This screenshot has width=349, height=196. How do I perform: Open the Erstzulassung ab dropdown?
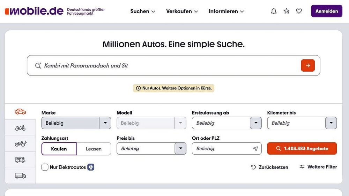pos(256,123)
